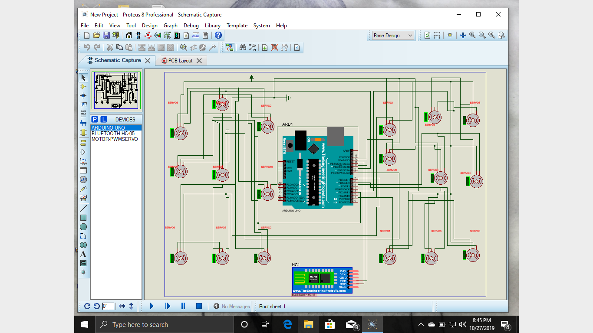Open the File menu
Image resolution: width=593 pixels, height=333 pixels.
85,26
